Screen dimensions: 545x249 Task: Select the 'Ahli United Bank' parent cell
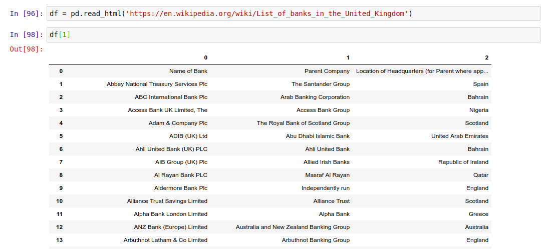[x=328, y=149]
